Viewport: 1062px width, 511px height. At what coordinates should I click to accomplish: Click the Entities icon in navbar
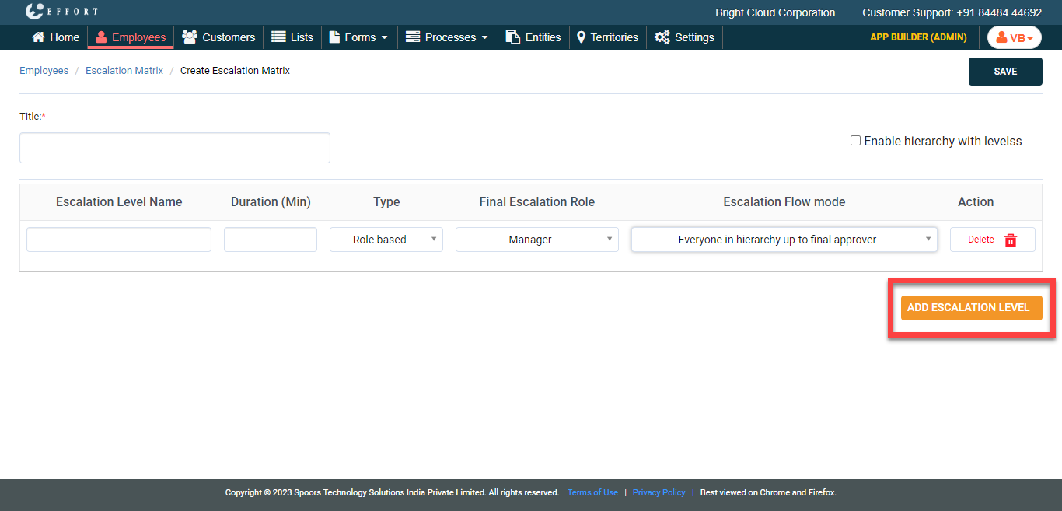[x=512, y=37]
